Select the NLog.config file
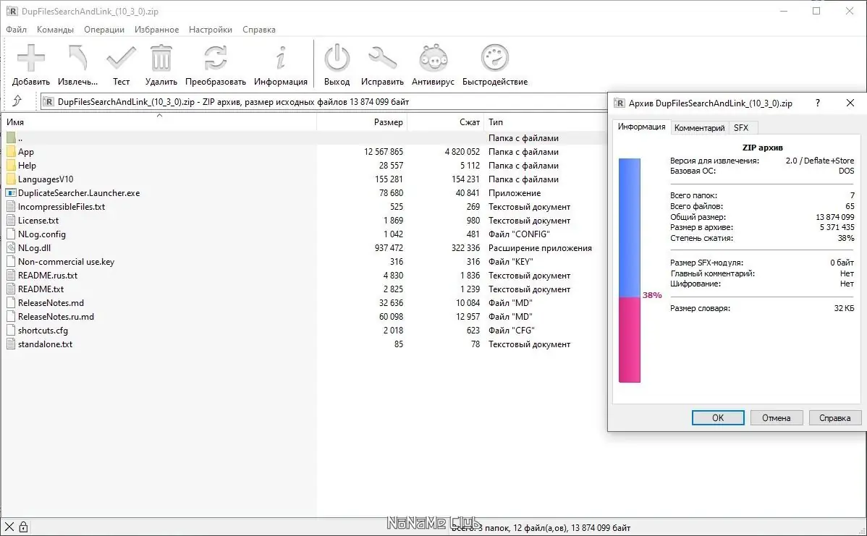Image resolution: width=867 pixels, height=536 pixels. [41, 234]
